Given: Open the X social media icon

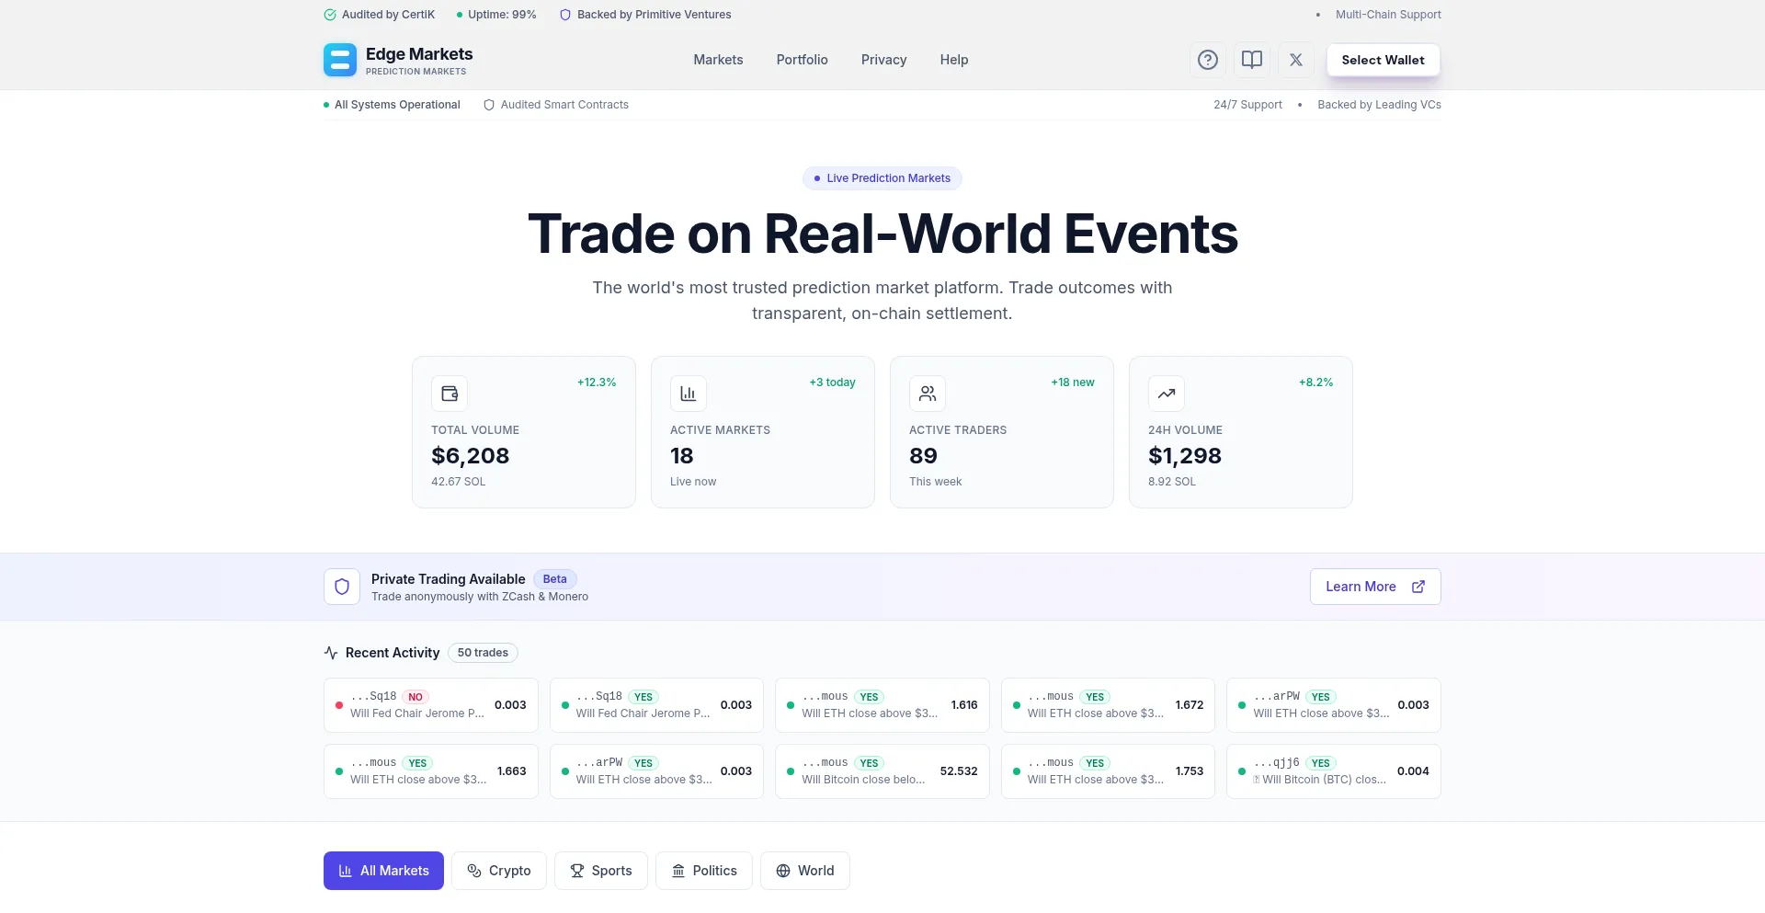Looking at the screenshot, I should [x=1295, y=60].
